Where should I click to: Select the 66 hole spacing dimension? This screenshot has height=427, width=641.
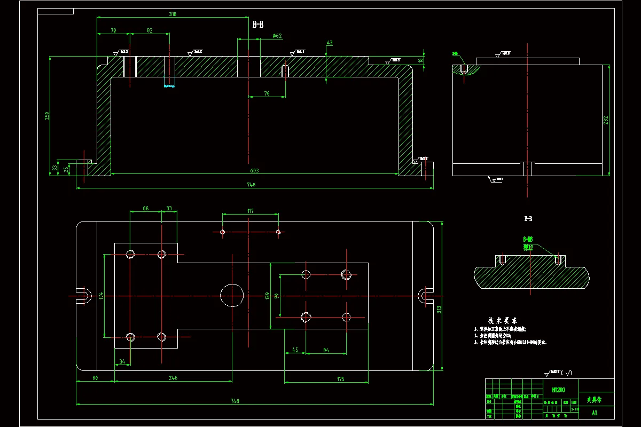145,208
